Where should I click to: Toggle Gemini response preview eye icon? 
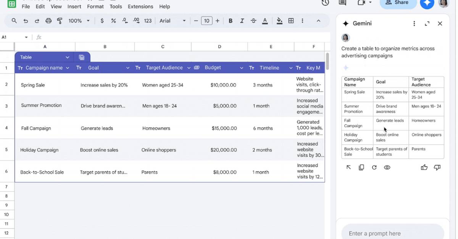click(387, 167)
